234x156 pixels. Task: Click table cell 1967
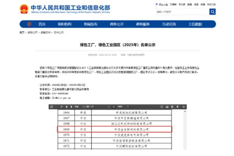pyautogui.click(x=66, y=118)
